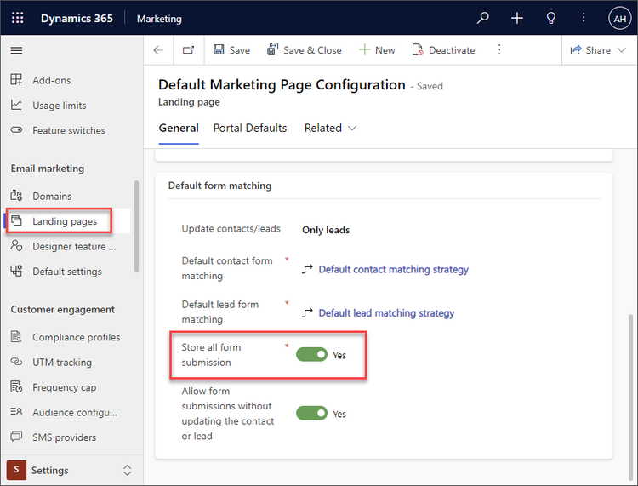The image size is (638, 486).
Task: Click the Audience configuration icon
Action: pyautogui.click(x=16, y=412)
